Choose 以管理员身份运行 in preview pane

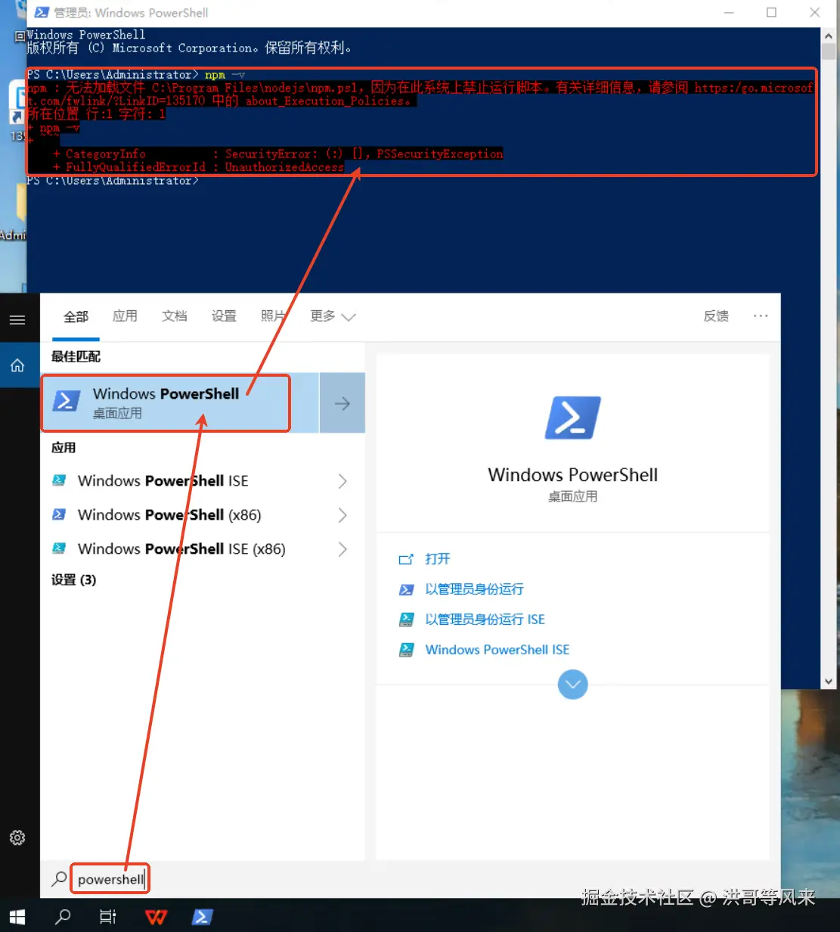(x=474, y=589)
